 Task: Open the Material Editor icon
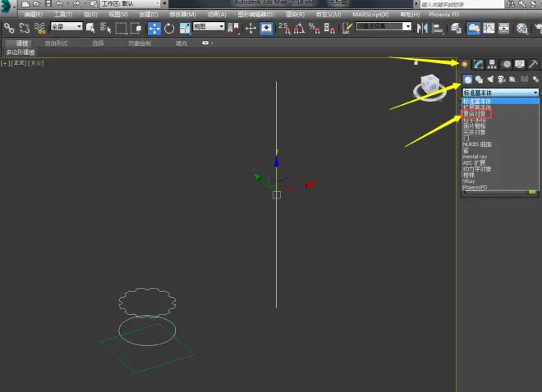click(x=522, y=28)
